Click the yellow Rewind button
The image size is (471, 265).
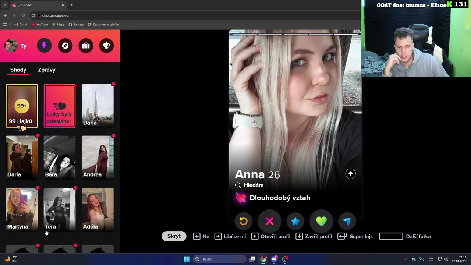244,221
